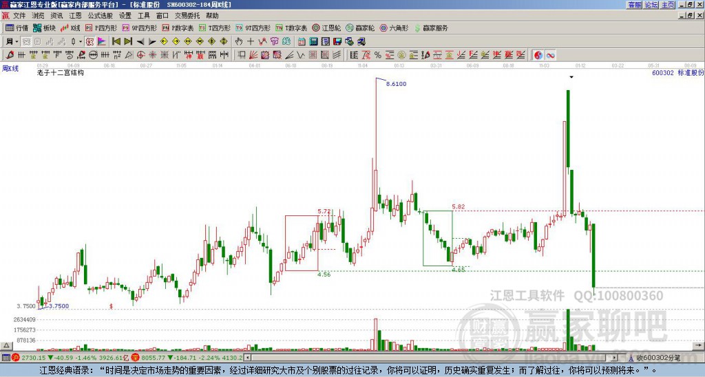The height and width of the screenshot is (377, 705).
Task: Open the 江恩轮 tool
Action: (x=326, y=28)
